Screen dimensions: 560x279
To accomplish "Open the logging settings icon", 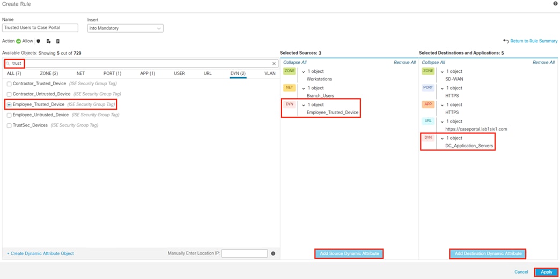I will pos(57,41).
